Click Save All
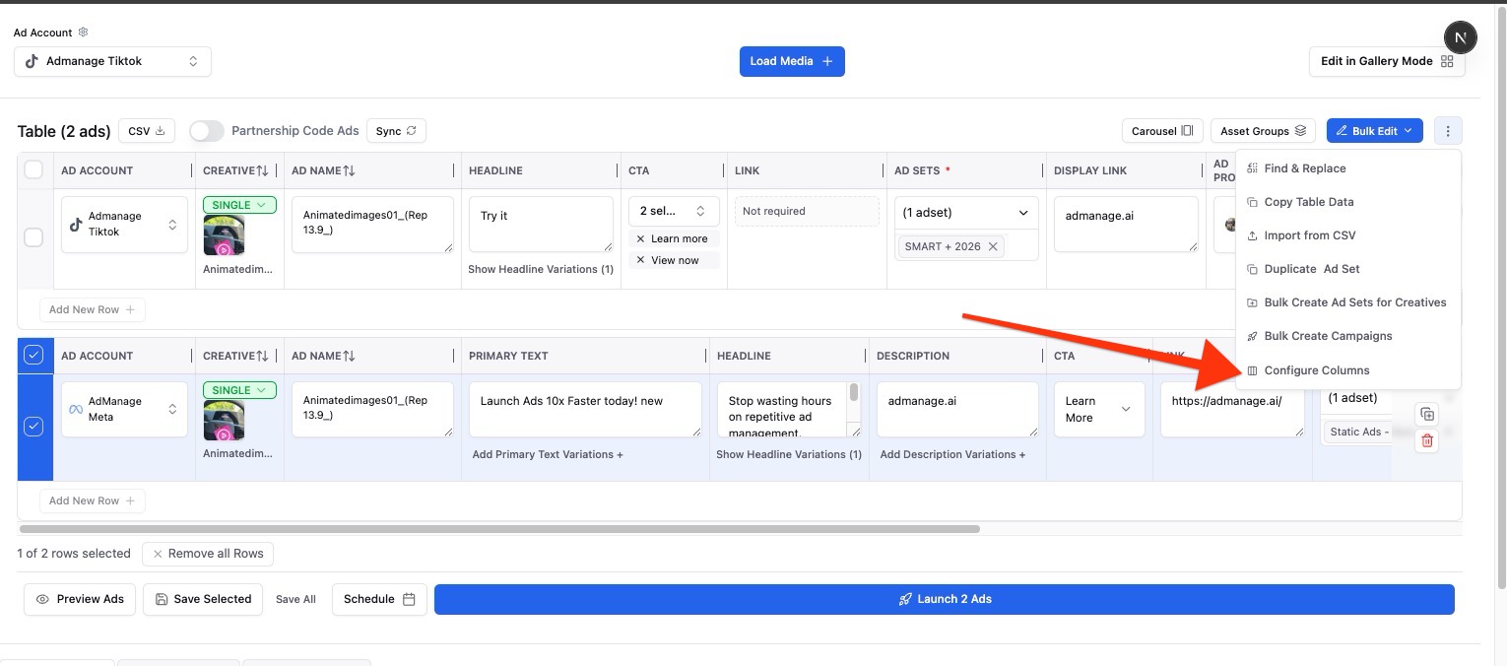 [295, 599]
